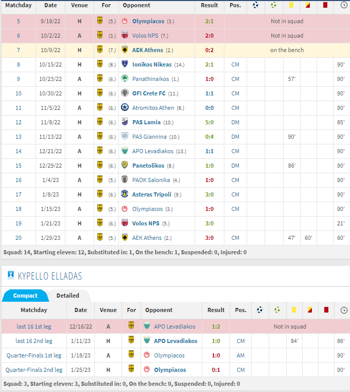This screenshot has width=350, height=392.
Task: Open OFI Crete FC team link
Action: pyautogui.click(x=149, y=93)
